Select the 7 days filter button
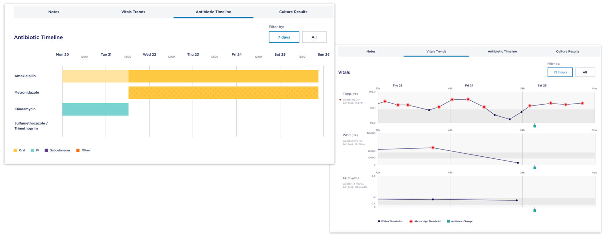Image resolution: width=609 pixels, height=240 pixels. click(x=284, y=37)
